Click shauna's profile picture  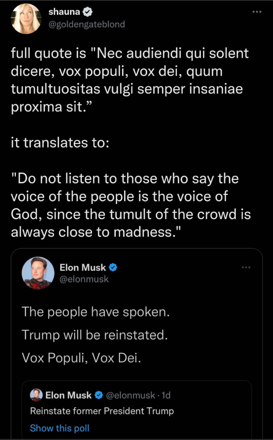point(26,19)
